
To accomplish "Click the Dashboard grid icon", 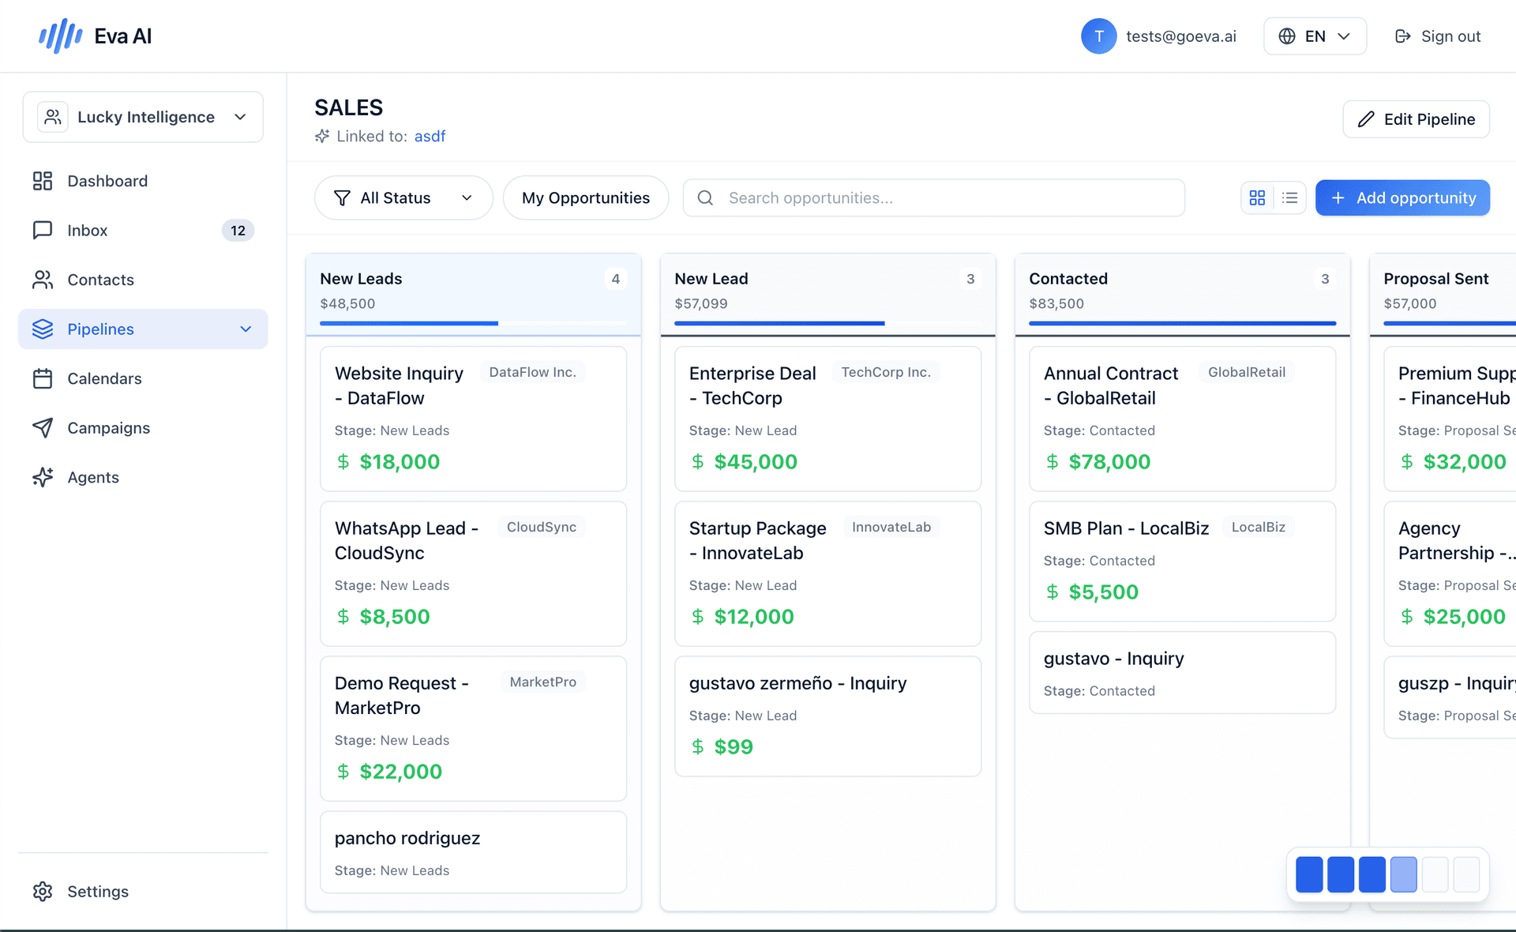I will pos(43,180).
